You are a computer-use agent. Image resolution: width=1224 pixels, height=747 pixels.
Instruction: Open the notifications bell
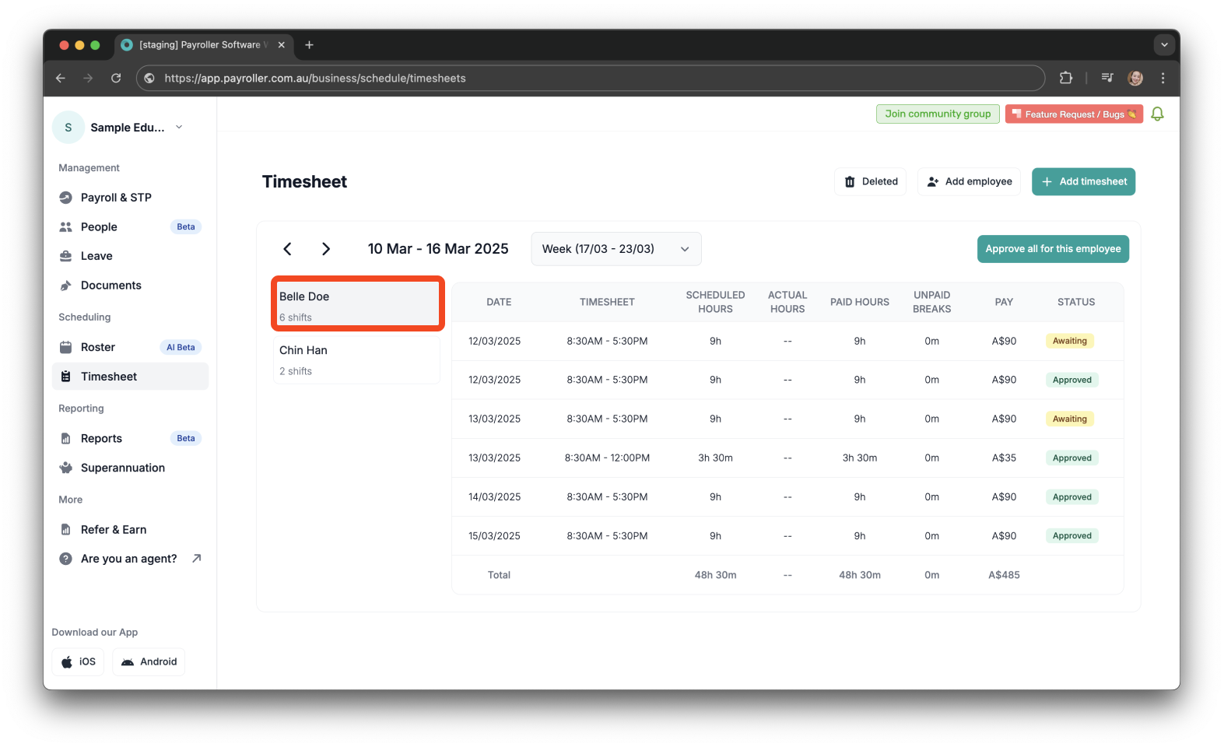point(1157,114)
